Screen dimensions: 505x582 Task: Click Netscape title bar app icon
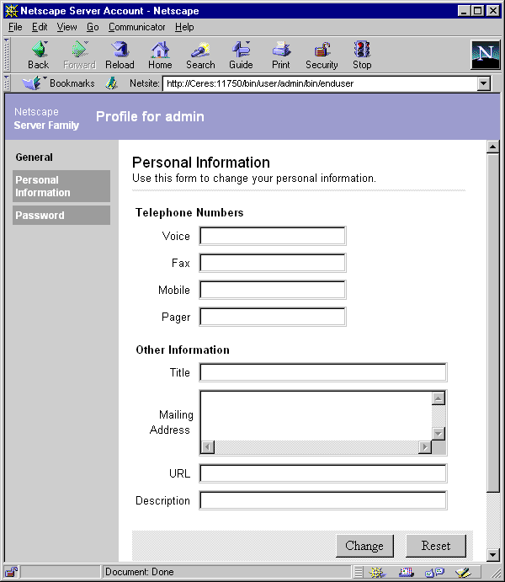click(12, 11)
